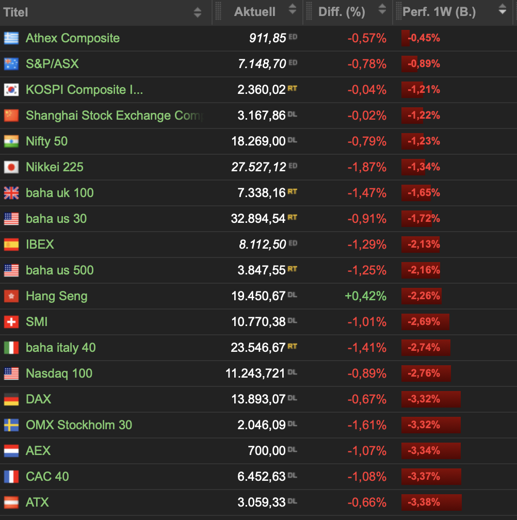Screen dimensions: 517x520
Task: Open the SMI index link
Action: tap(37, 322)
